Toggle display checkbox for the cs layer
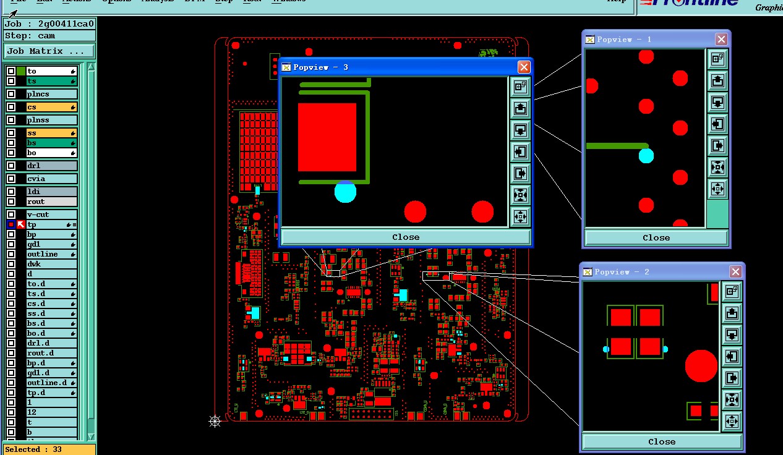783x455 pixels. [11, 107]
